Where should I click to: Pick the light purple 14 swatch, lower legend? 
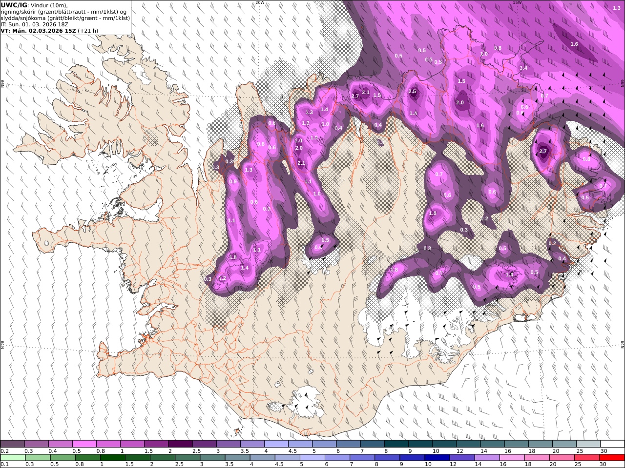click(486, 457)
